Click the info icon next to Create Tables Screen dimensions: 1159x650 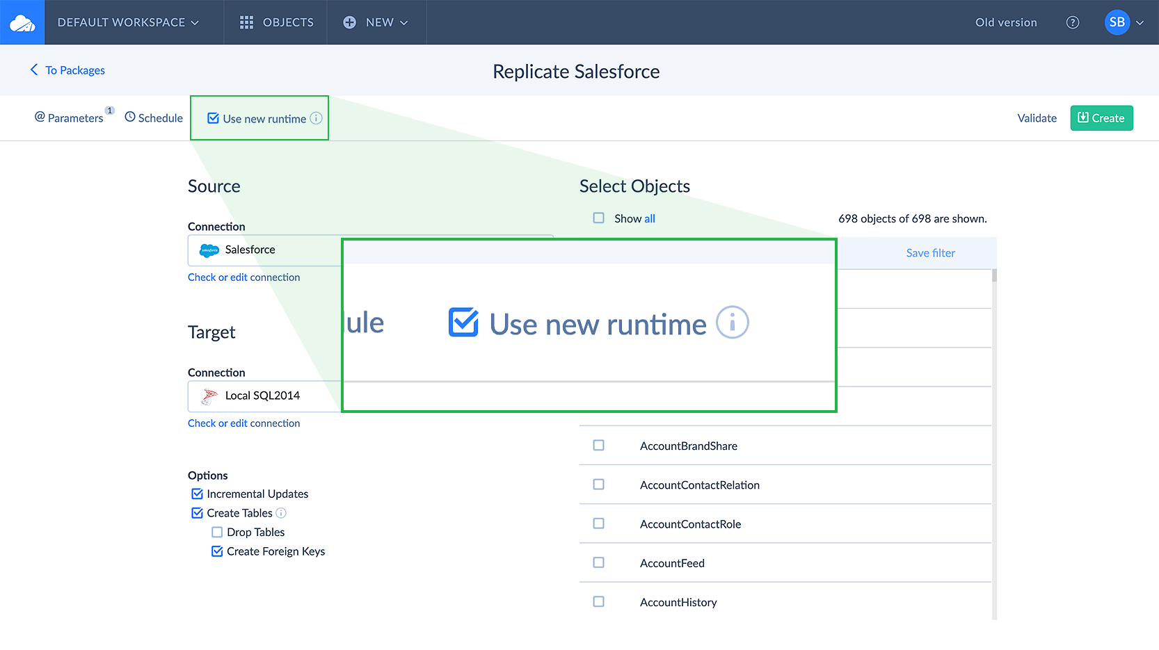[281, 513]
